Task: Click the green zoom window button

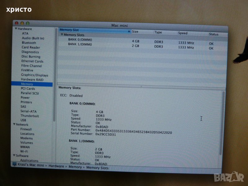Action: 28,24
